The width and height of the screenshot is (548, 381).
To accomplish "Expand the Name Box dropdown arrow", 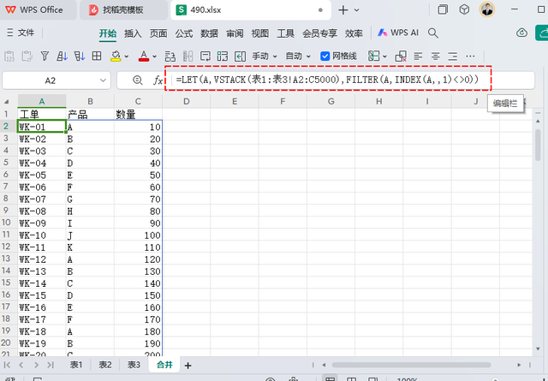I will pos(103,80).
